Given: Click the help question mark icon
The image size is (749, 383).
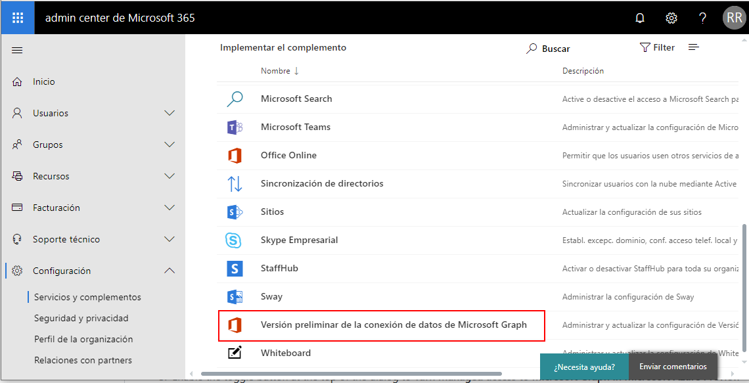Looking at the screenshot, I should pyautogui.click(x=702, y=18).
